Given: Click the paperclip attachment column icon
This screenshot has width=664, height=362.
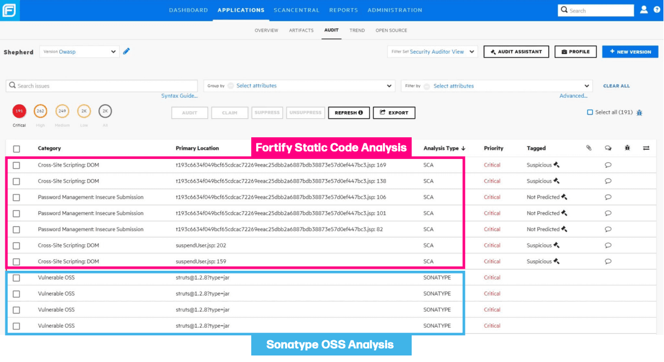Looking at the screenshot, I should click(x=588, y=148).
